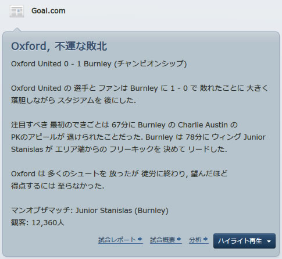Expand the ハイライト再生 dropdown arrow
Screen dimensions: 282x259
(x=269, y=242)
